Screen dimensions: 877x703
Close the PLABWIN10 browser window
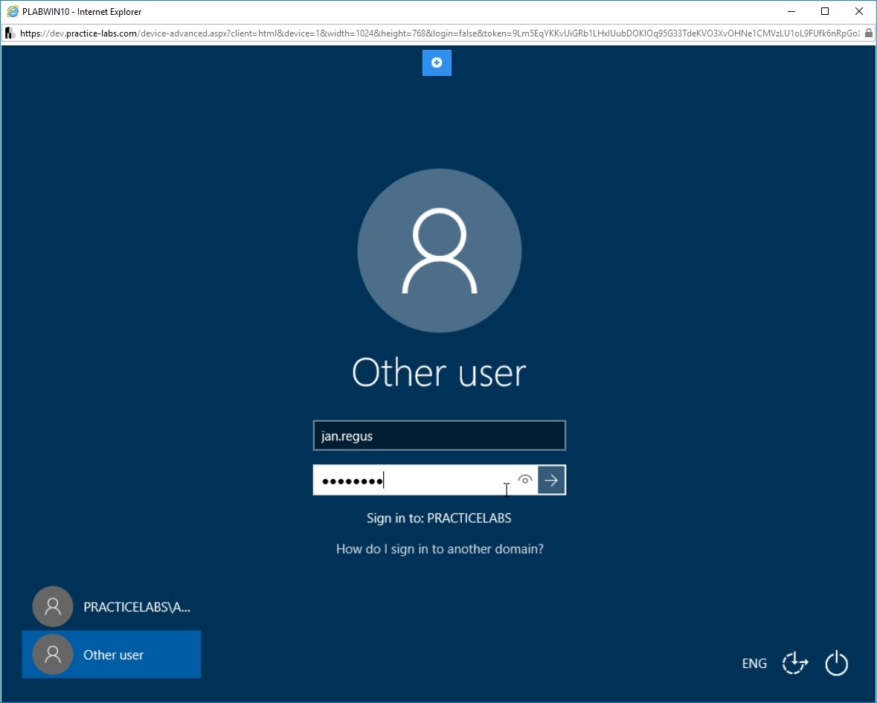tap(859, 11)
